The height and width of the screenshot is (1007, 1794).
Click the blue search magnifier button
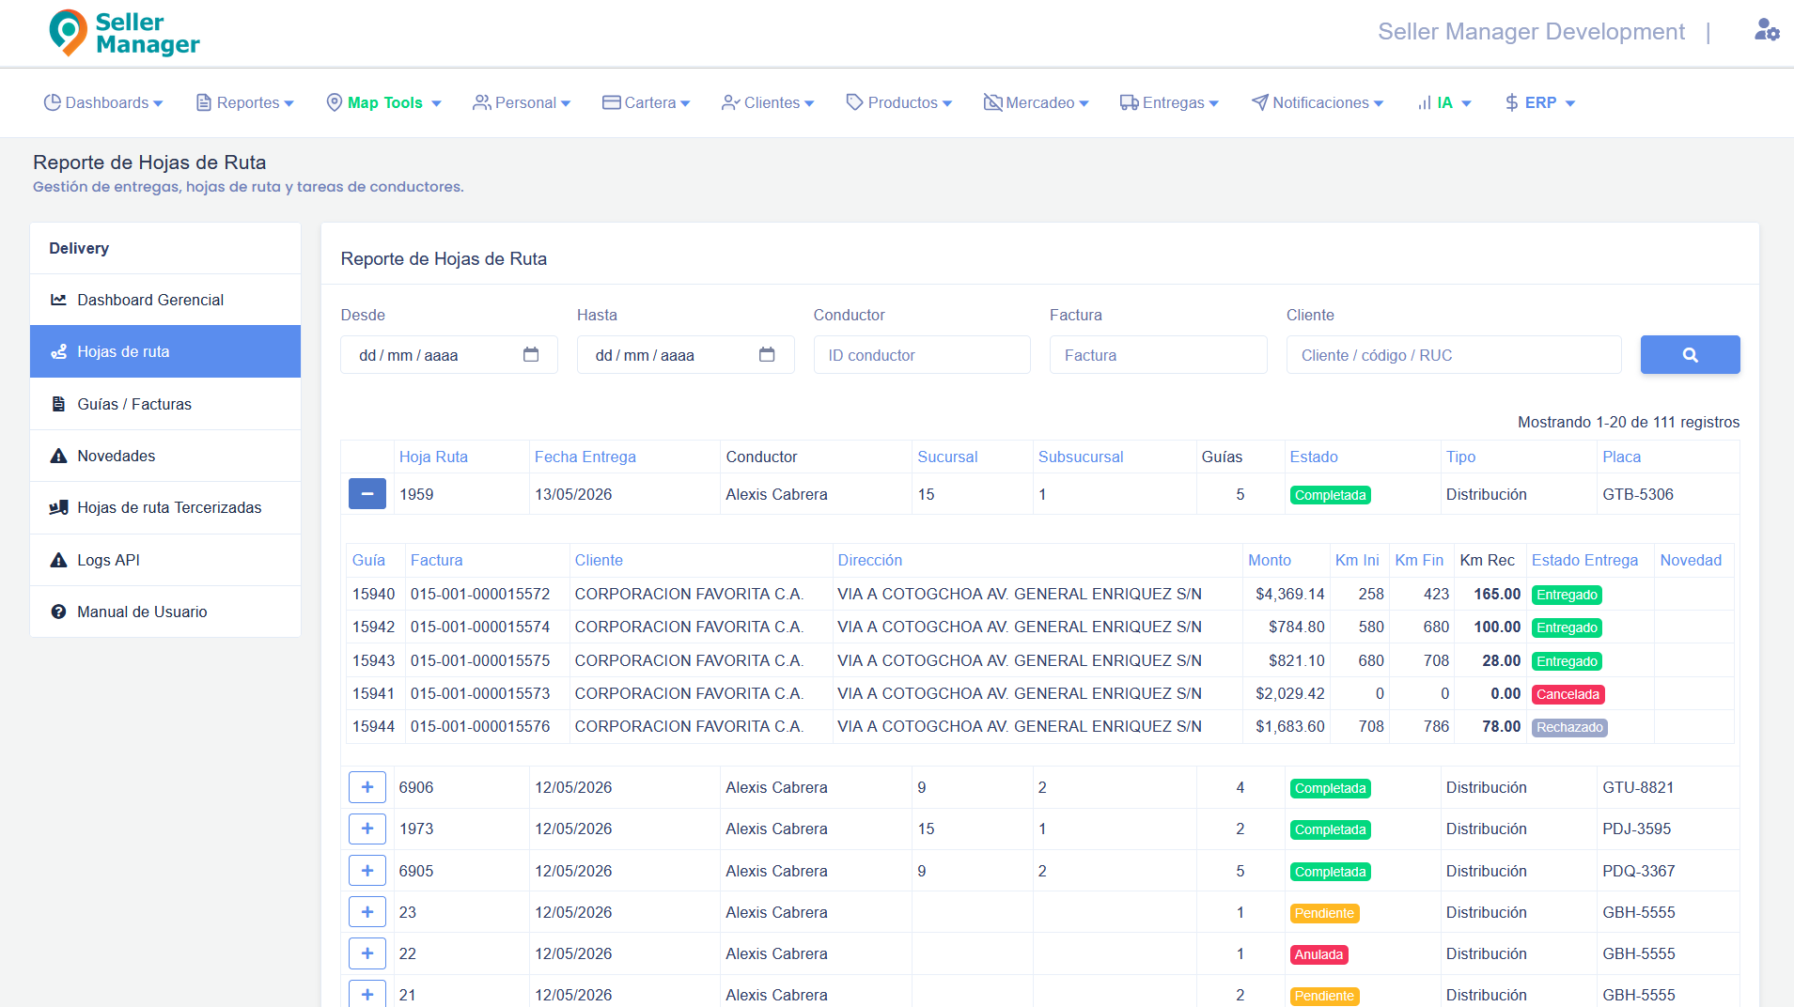(x=1690, y=355)
